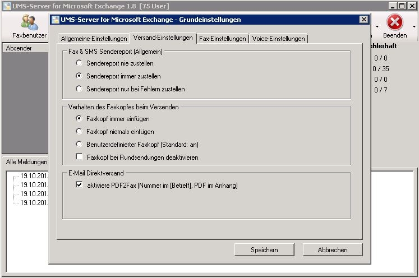419x278 pixels.
Task: Select last 19.10.201 log entry
Action: point(34,203)
